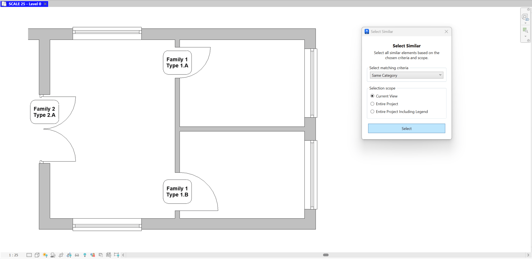Viewport: 532px width, 259px height.
Task: Select the Current View radio button
Action: (373, 96)
